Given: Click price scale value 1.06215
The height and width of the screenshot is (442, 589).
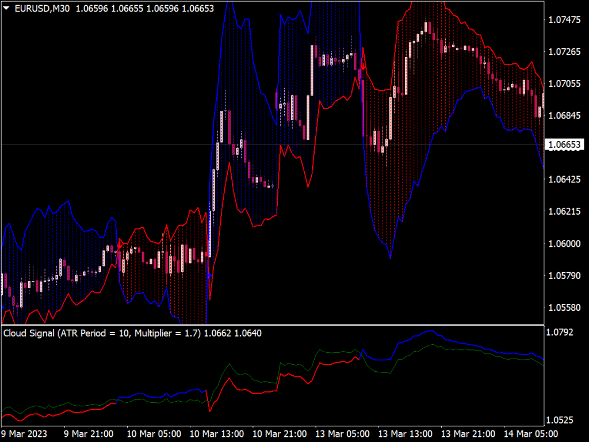Looking at the screenshot, I should (x=564, y=211).
